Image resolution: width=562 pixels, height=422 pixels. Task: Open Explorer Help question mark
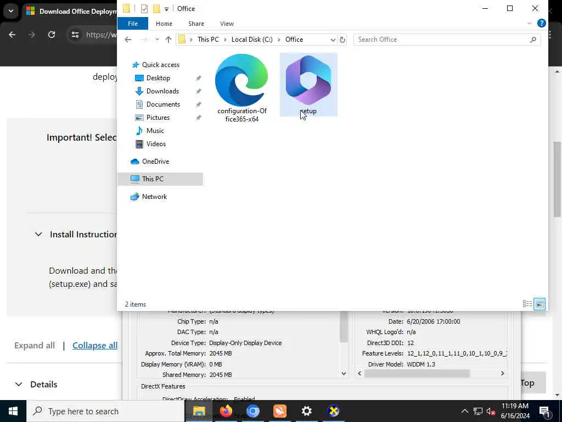click(541, 23)
